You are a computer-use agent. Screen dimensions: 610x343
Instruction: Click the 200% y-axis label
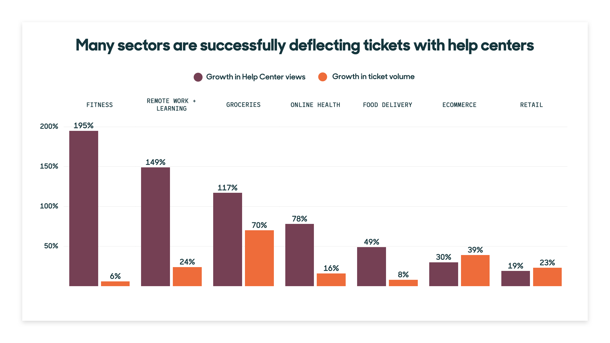coord(49,126)
